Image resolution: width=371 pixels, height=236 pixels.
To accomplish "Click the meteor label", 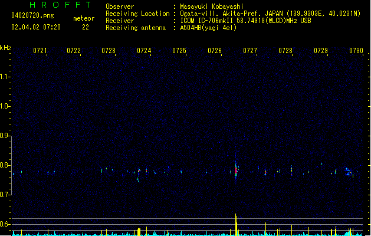I will point(84,18).
